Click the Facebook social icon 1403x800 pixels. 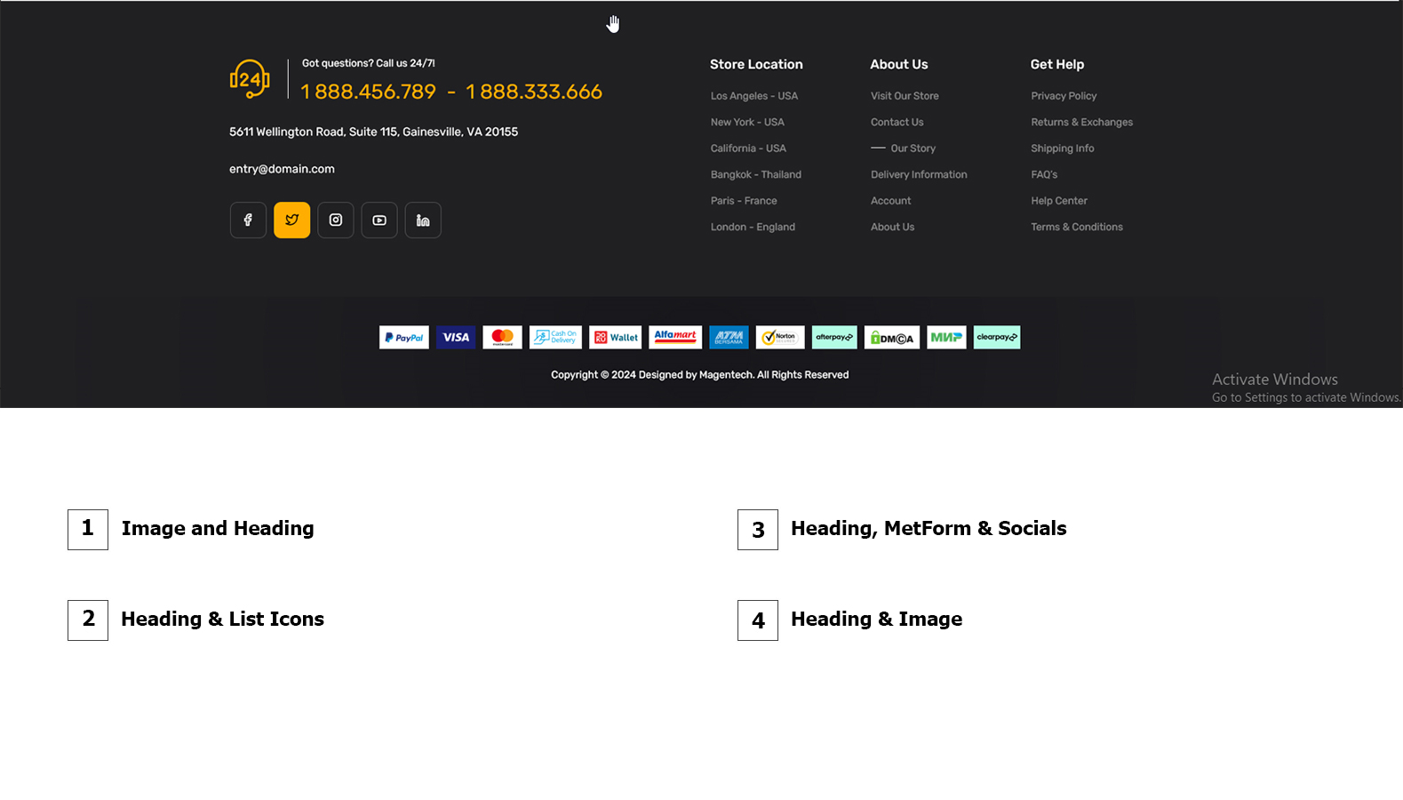[248, 220]
